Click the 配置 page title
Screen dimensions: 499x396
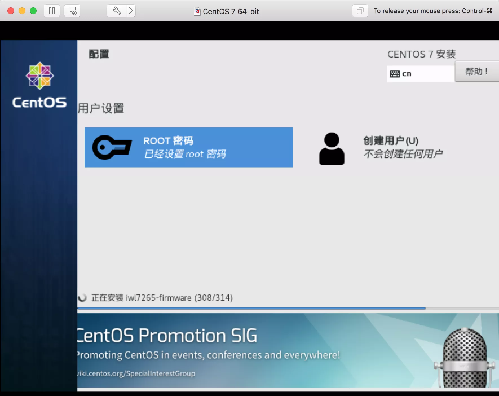coord(99,54)
